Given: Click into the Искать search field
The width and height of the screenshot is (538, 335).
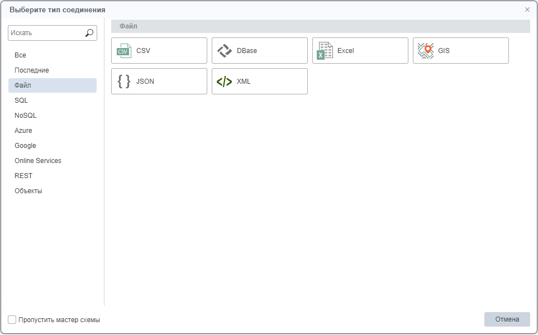Looking at the screenshot, I should [x=46, y=33].
